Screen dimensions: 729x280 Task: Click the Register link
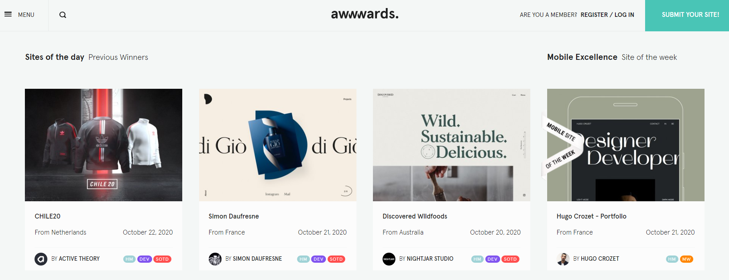tap(594, 15)
